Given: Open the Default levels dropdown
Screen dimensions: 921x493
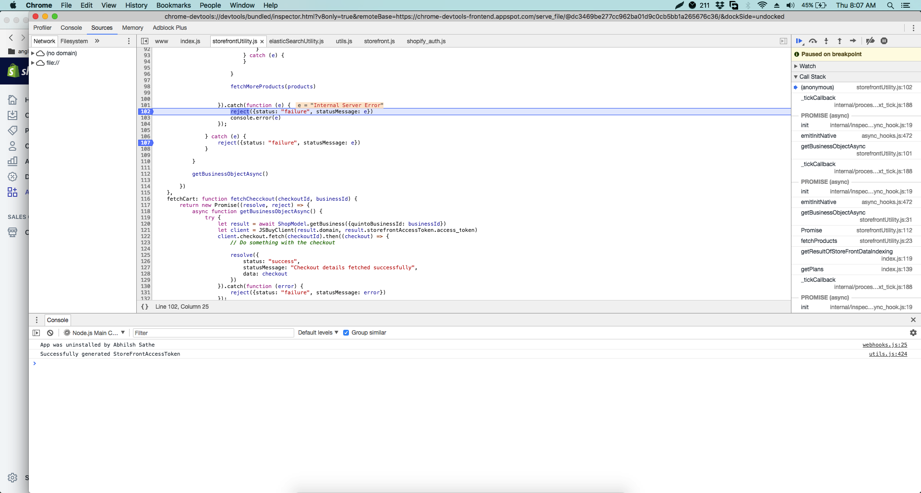Looking at the screenshot, I should [x=317, y=332].
